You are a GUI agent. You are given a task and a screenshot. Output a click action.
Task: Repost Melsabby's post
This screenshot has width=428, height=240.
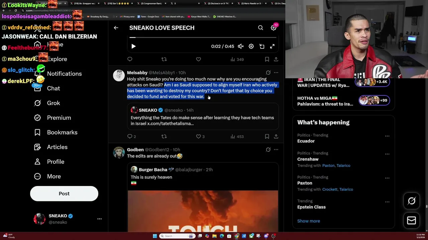164,136
